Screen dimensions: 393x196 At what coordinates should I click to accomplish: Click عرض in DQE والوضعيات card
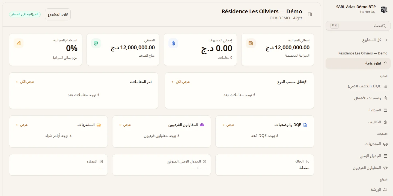(x=228, y=125)
